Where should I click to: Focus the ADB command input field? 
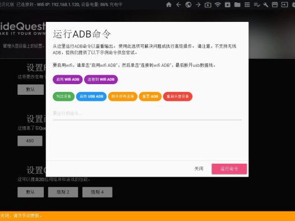147,114
